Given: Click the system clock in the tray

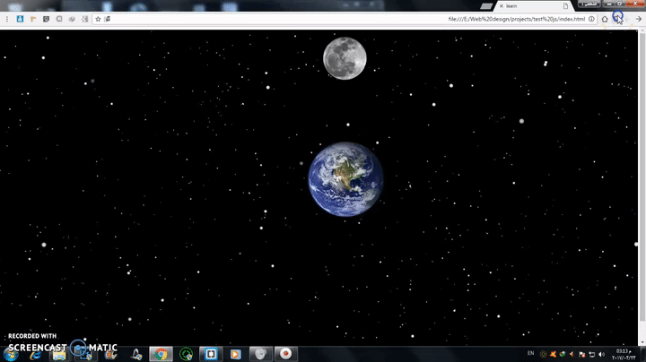Looking at the screenshot, I should point(621,353).
